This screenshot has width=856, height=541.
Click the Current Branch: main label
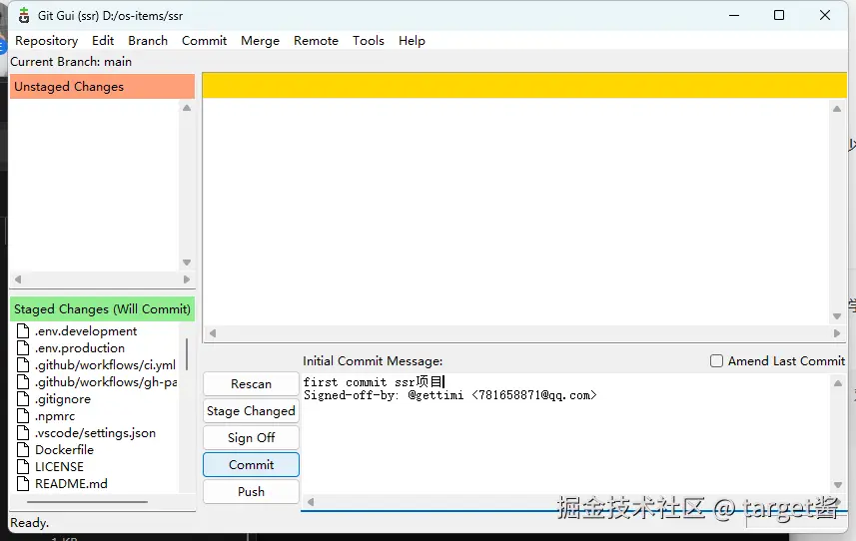(x=71, y=62)
